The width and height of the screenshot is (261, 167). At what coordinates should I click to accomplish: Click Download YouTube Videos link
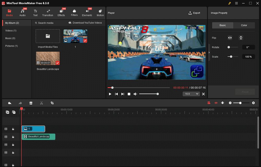85,23
